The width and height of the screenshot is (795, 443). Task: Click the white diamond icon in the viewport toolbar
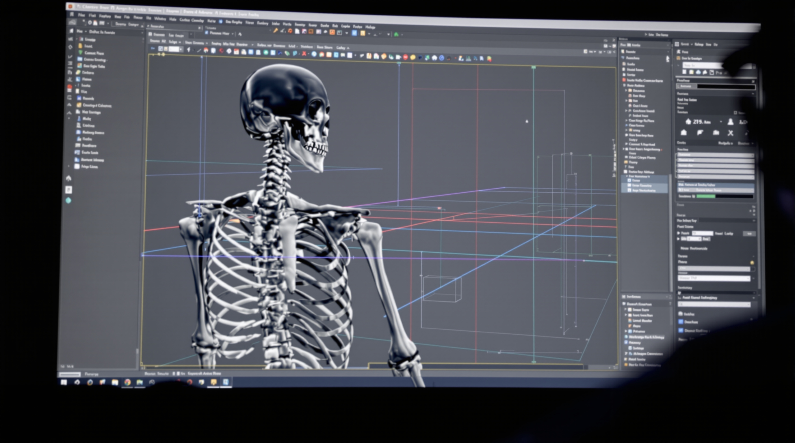pos(229,51)
